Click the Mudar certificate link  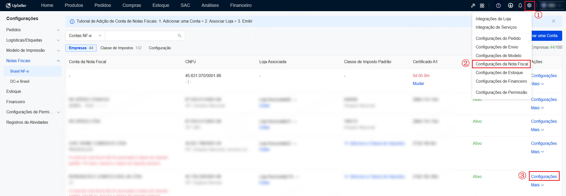point(418,84)
